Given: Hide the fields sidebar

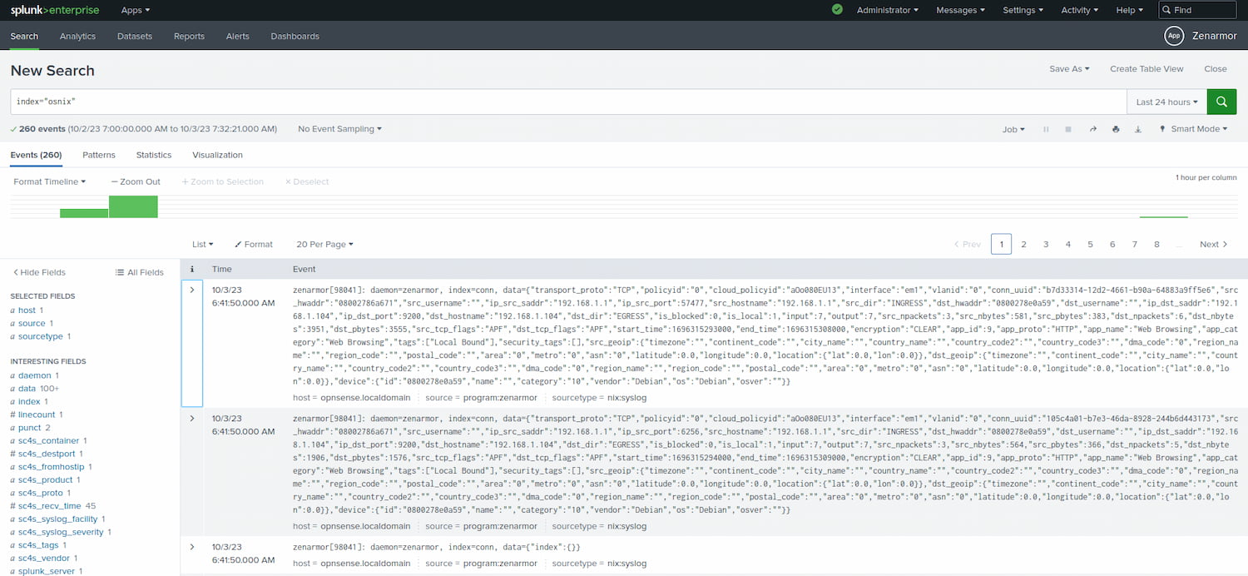Looking at the screenshot, I should [38, 272].
